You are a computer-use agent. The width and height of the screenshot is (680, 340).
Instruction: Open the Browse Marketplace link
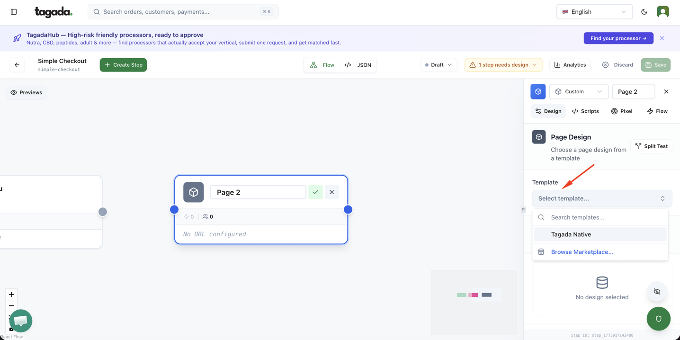(x=582, y=252)
